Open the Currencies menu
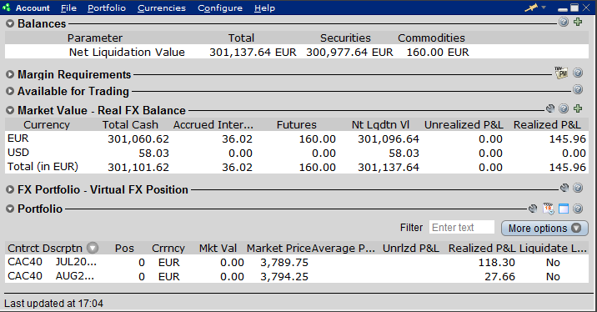This screenshot has height=312, width=597. 162,8
